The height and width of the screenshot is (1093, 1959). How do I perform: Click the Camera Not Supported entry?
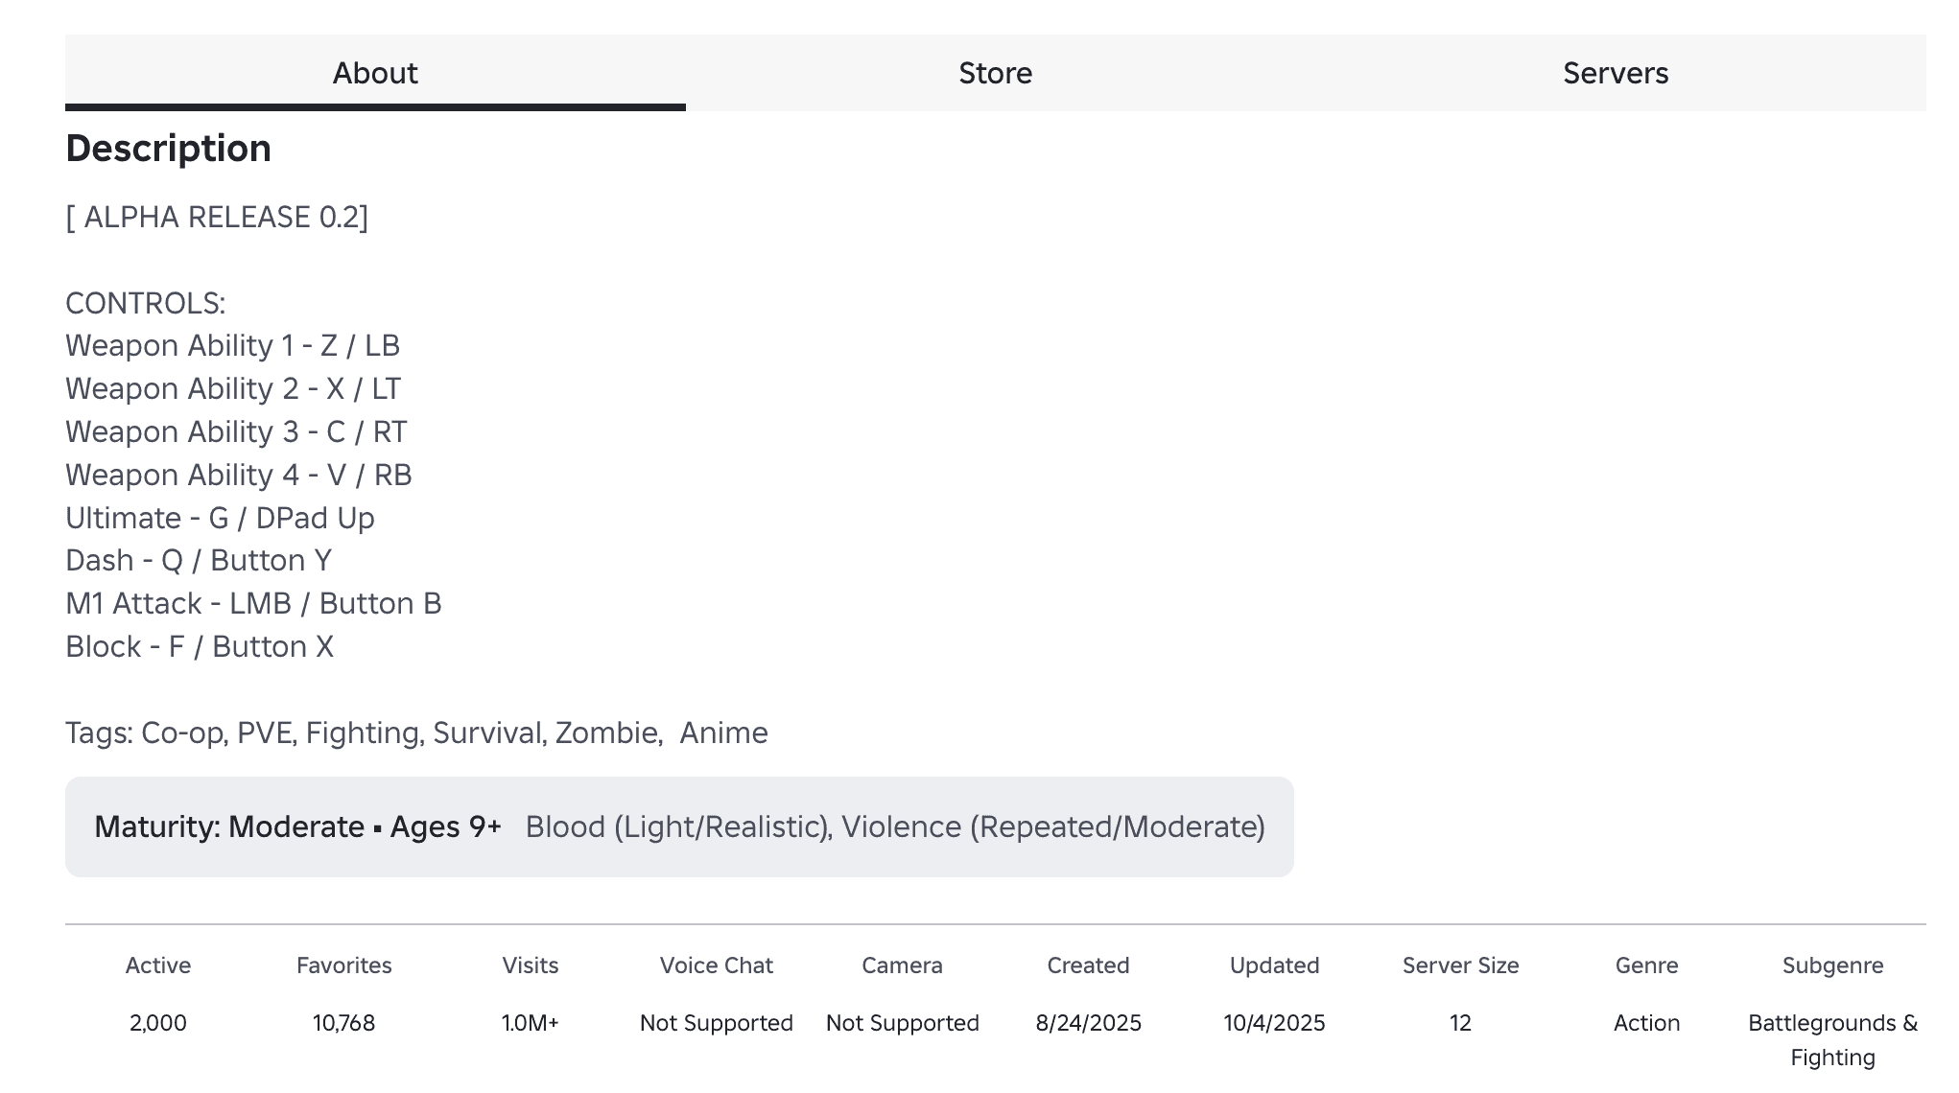tap(902, 1023)
